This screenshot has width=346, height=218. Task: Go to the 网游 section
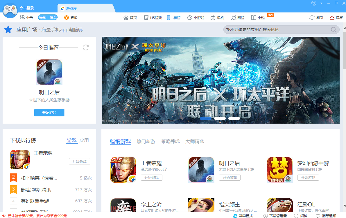coord(238,18)
